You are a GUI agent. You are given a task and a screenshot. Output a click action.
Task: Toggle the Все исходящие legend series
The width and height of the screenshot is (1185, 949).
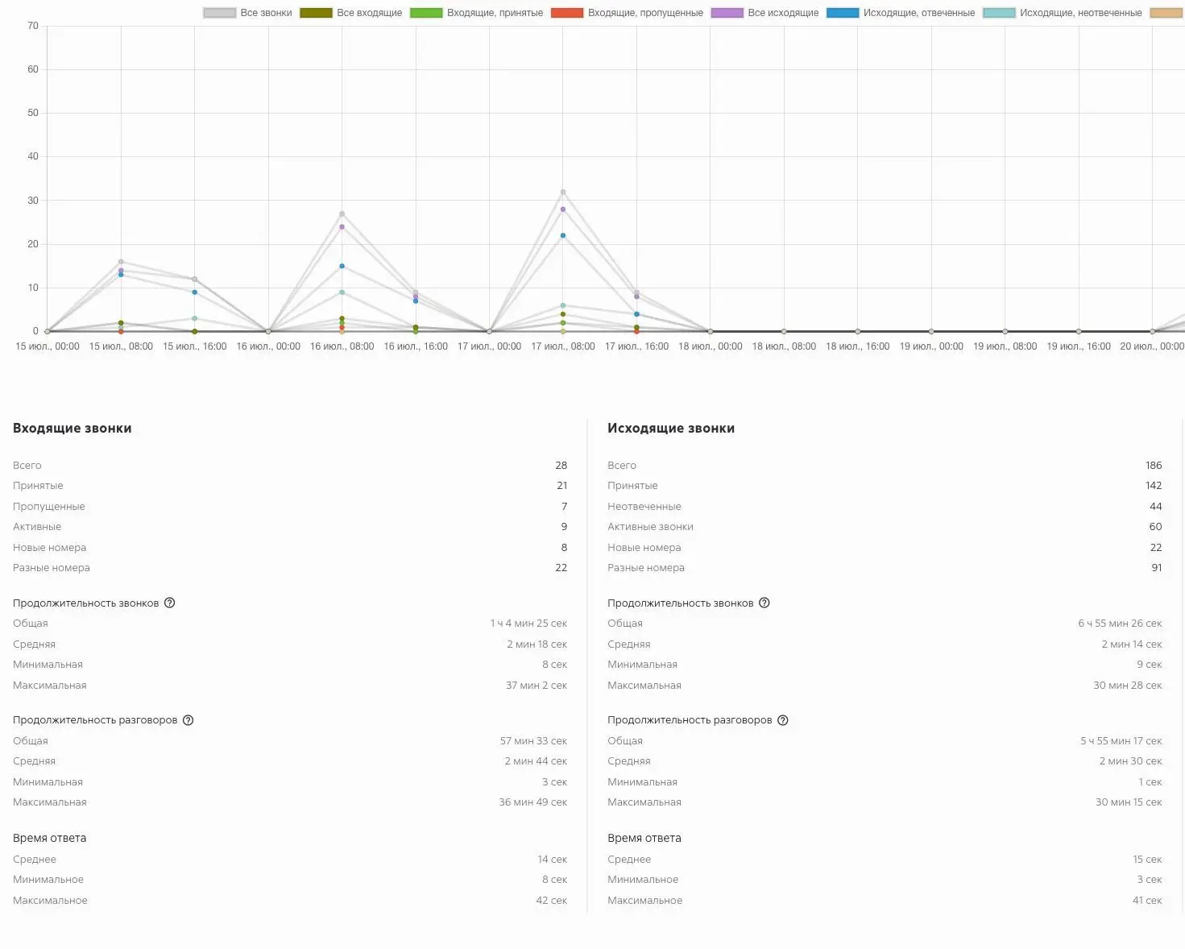click(x=764, y=13)
